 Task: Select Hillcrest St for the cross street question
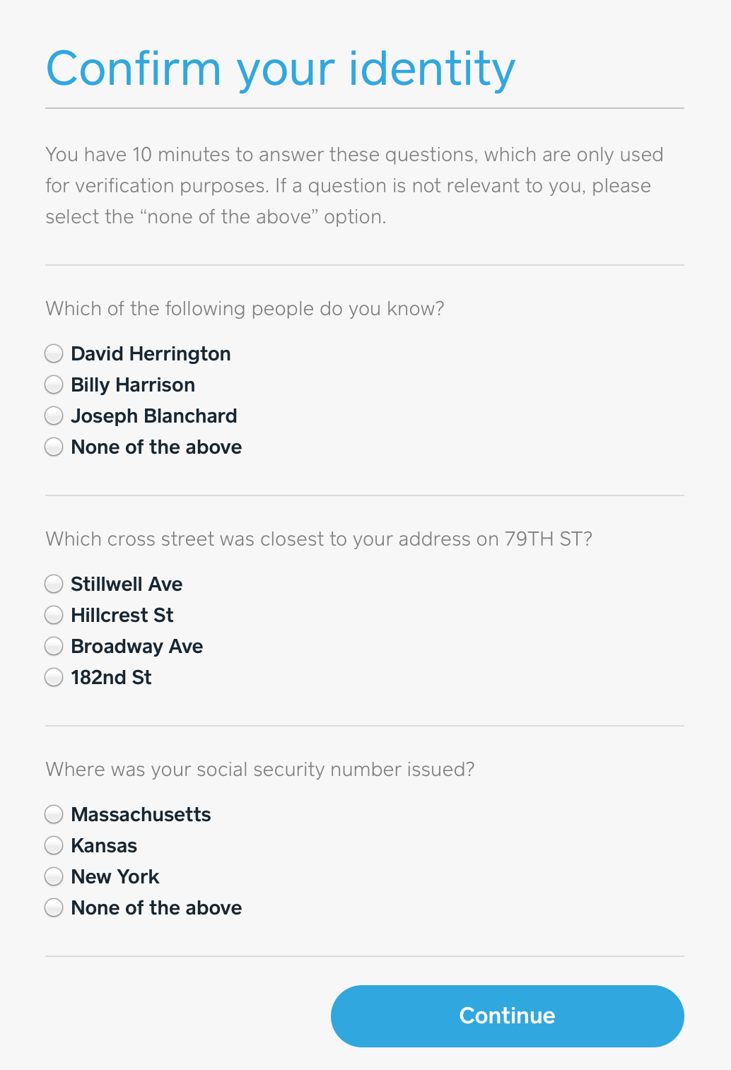click(x=54, y=615)
